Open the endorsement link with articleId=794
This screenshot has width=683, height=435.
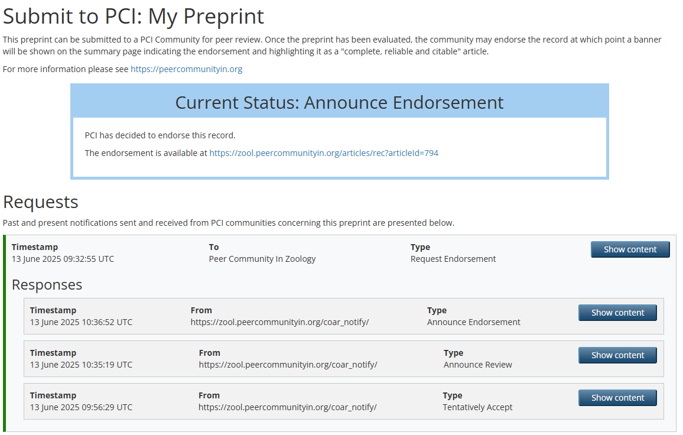tap(324, 153)
